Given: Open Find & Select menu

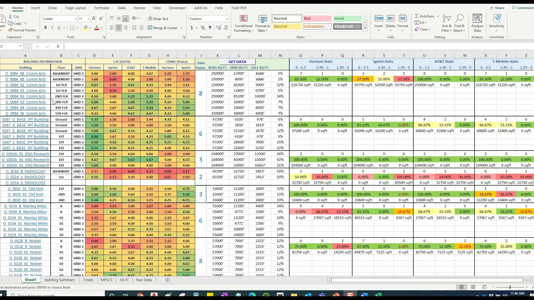Looking at the screenshot, I should tap(459, 24).
